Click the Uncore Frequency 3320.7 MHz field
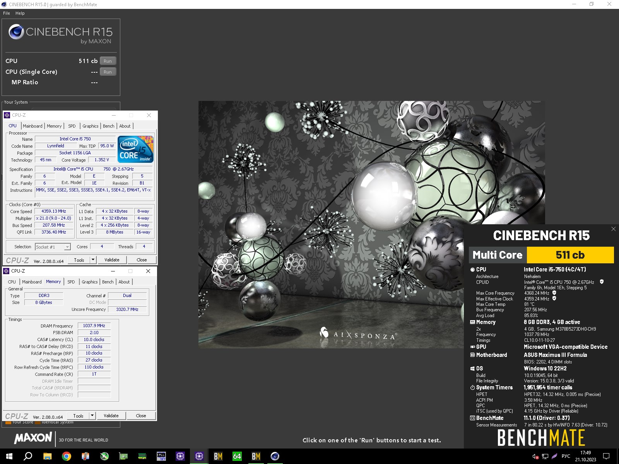 127,309
